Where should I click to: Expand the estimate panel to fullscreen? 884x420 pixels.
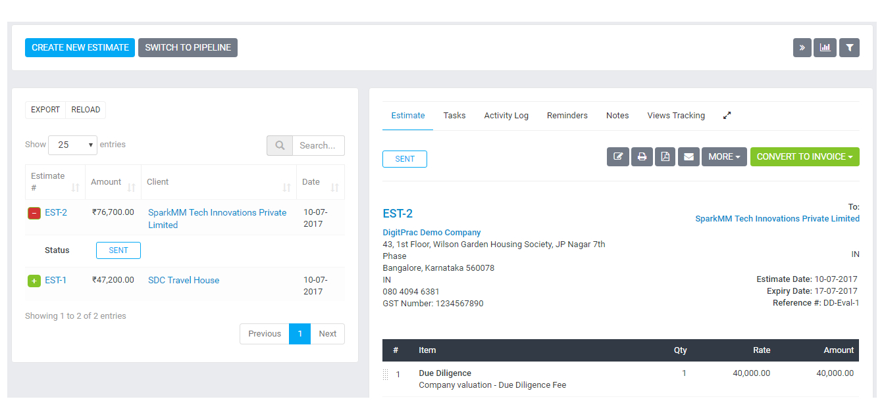[x=727, y=116]
